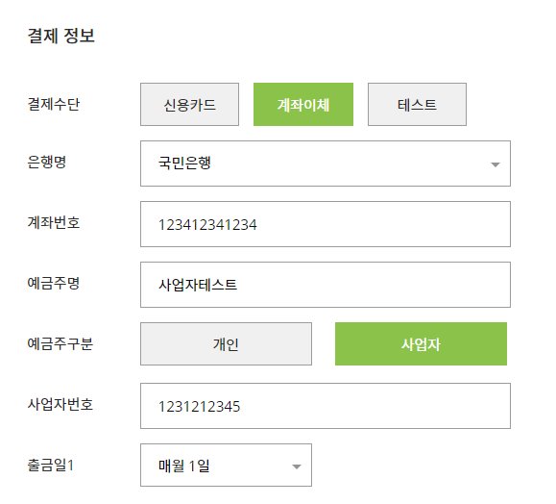The height and width of the screenshot is (504, 556).
Task: Focus the 계좌번호 field showing 123412341234
Action: click(326, 224)
